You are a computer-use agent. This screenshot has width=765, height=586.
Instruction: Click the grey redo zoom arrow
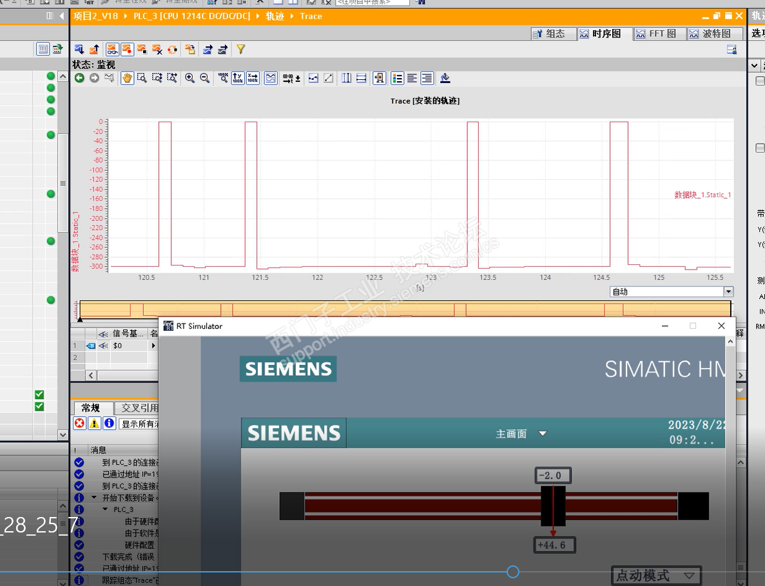94,78
